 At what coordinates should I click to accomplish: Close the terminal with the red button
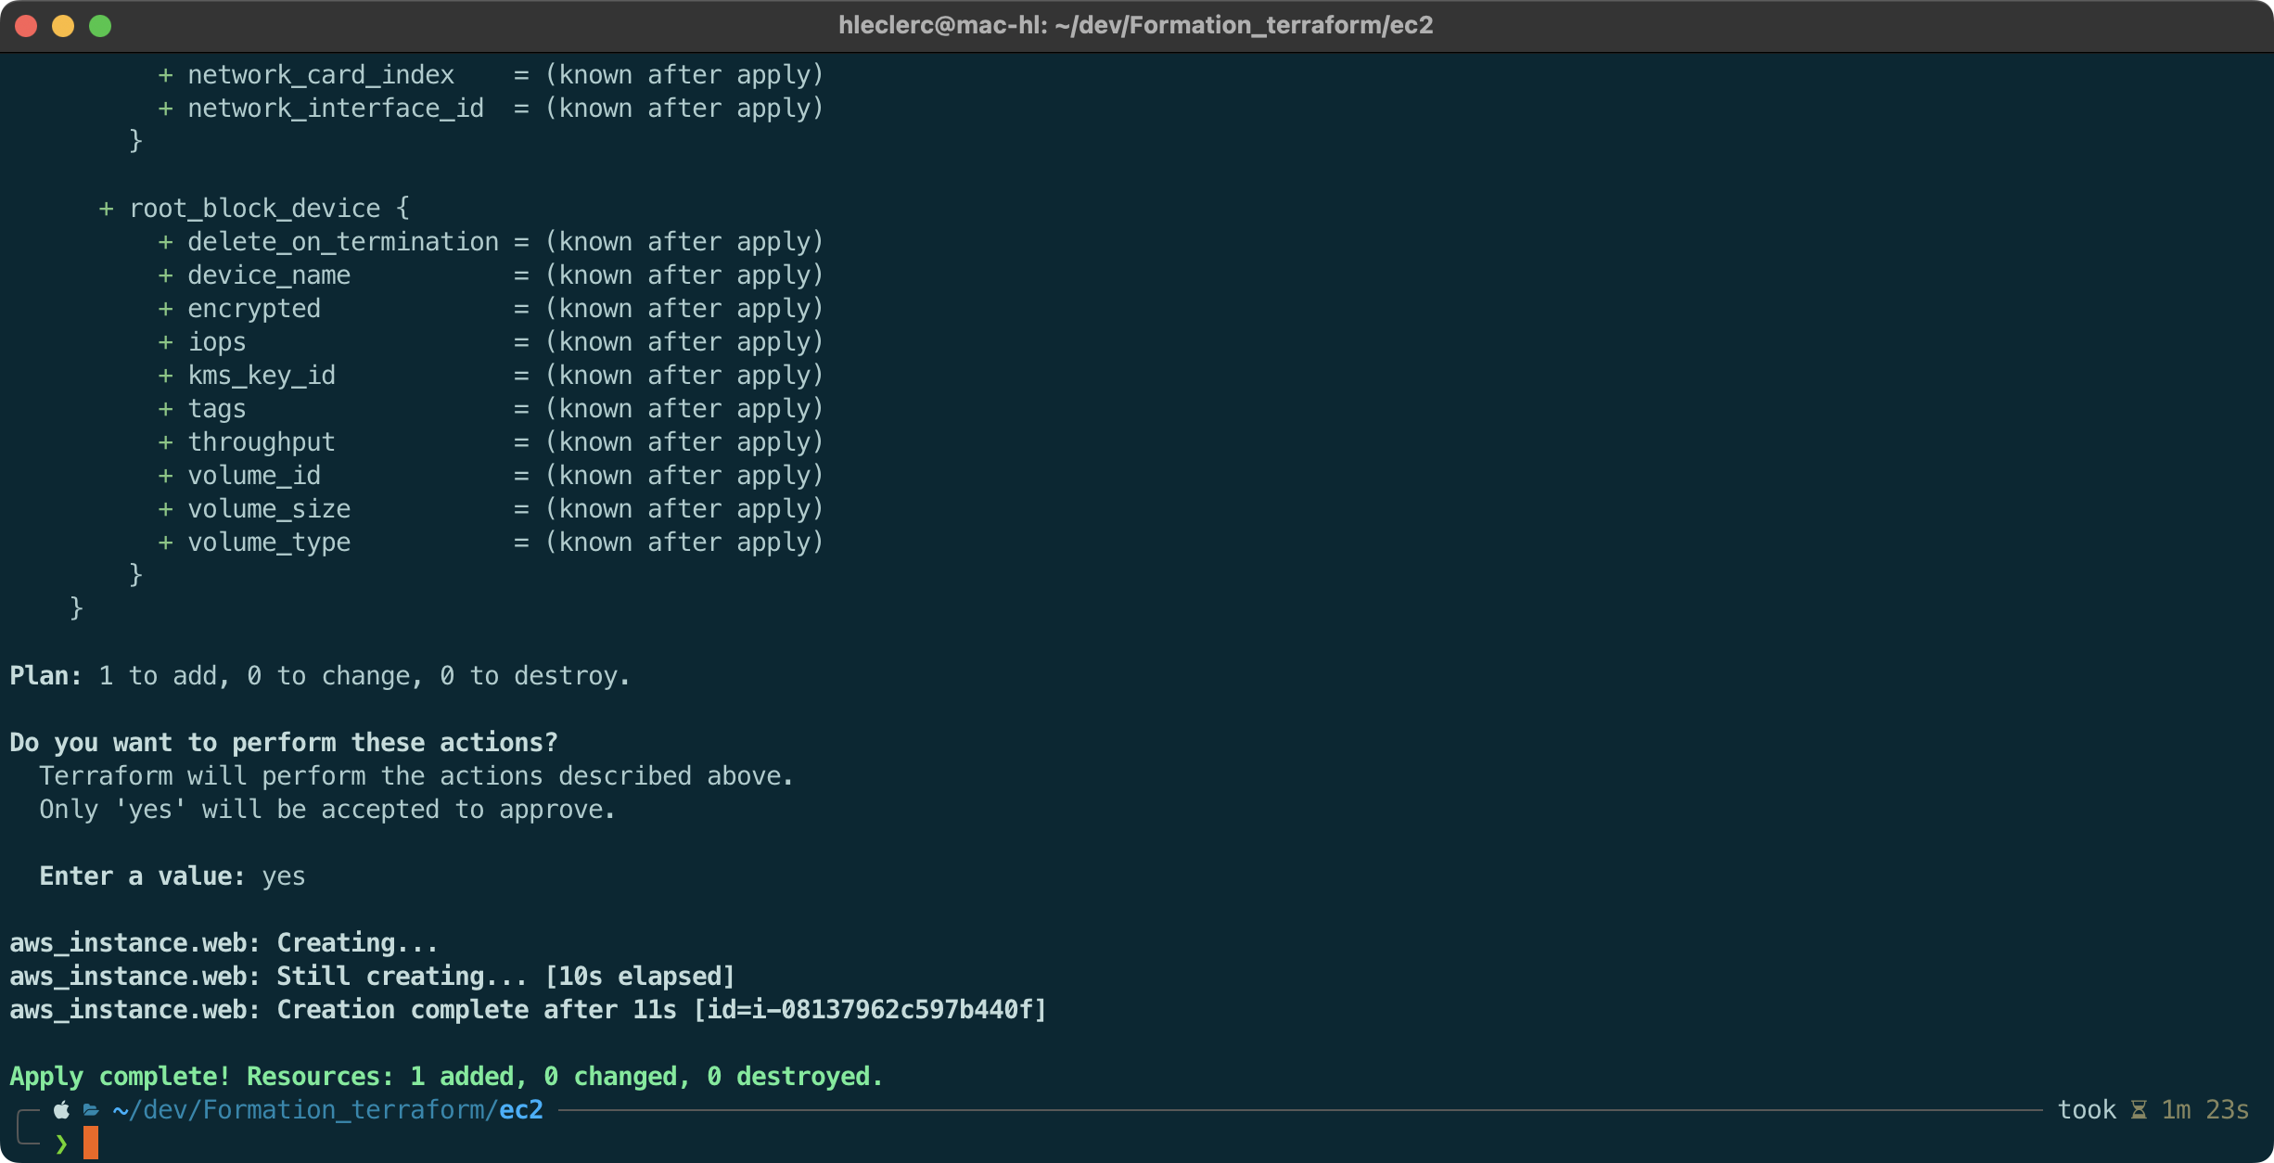pos(26,25)
